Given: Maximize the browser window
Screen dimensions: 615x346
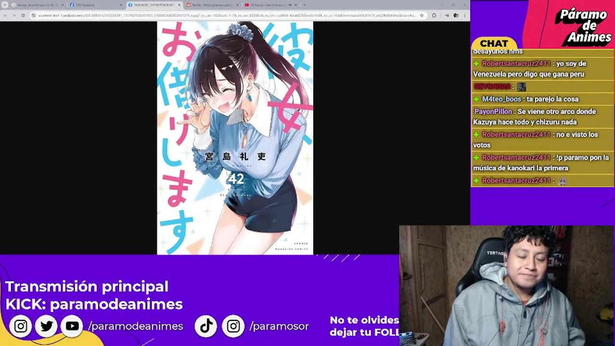Looking at the screenshot, I should click(x=453, y=5).
